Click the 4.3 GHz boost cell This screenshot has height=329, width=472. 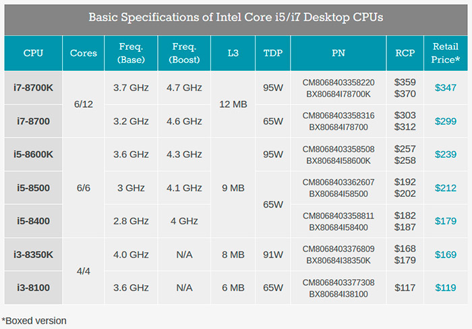tap(184, 154)
